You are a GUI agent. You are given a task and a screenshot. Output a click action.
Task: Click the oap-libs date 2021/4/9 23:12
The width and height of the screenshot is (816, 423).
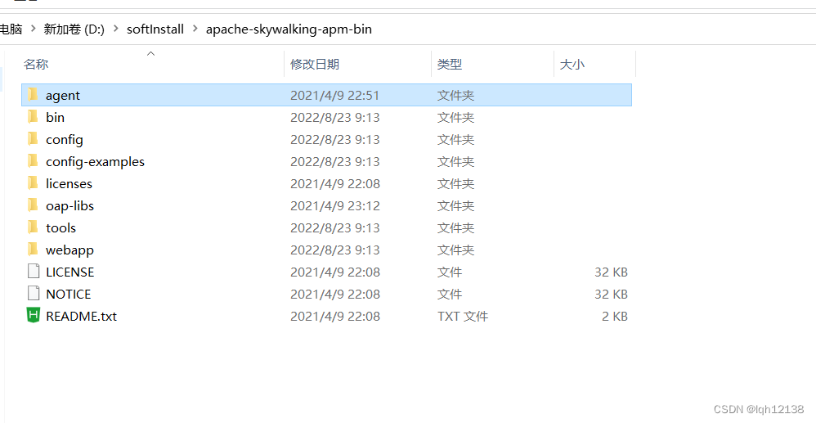pos(334,205)
